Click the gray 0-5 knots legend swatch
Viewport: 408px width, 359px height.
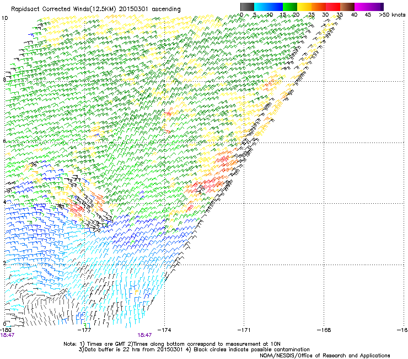[247, 7]
